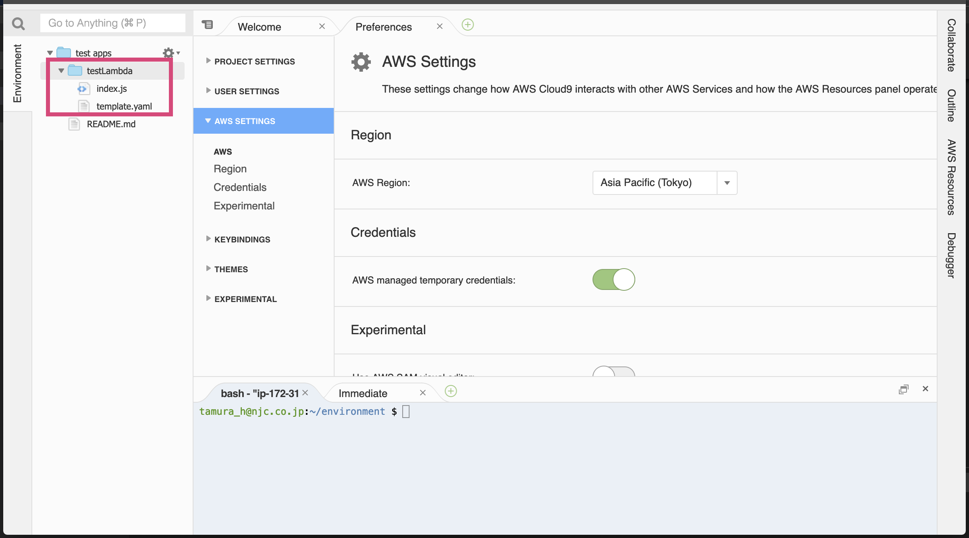
Task: Toggle AWS managed temporary credentials switch
Action: [613, 280]
